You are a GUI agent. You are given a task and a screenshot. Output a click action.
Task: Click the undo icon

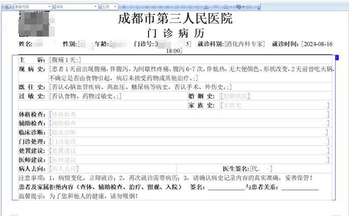coord(239,7)
